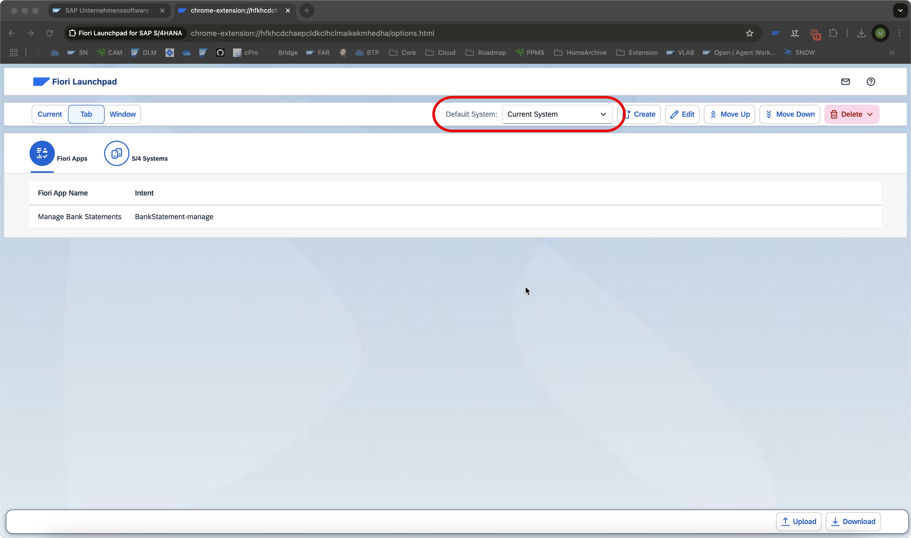Select the S/4 Systems round icon
The height and width of the screenshot is (538, 911).
pyautogui.click(x=117, y=153)
